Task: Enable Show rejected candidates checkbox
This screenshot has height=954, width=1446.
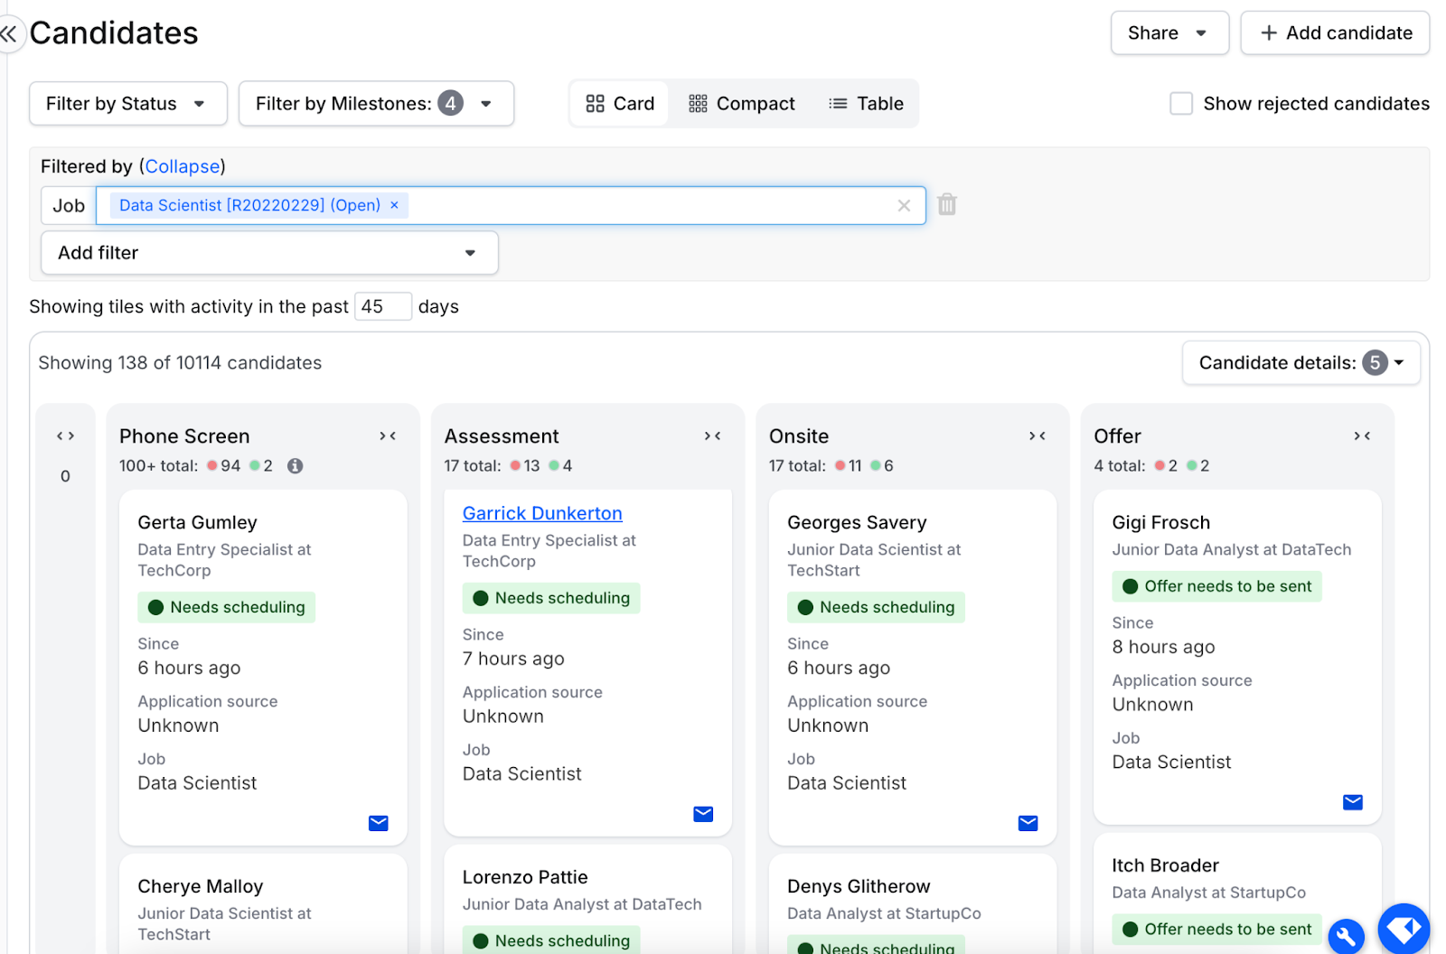Action: click(x=1181, y=104)
